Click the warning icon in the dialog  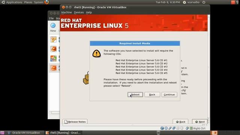tap(96, 53)
